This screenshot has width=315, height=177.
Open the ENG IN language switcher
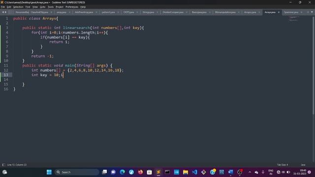(x=271, y=172)
